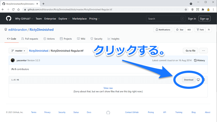This screenshot has width=217, height=122.
Task: Bookmark this page with the star icon
Action: click(186, 9)
